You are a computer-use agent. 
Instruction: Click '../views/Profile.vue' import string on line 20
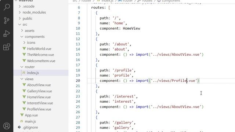[174, 81]
